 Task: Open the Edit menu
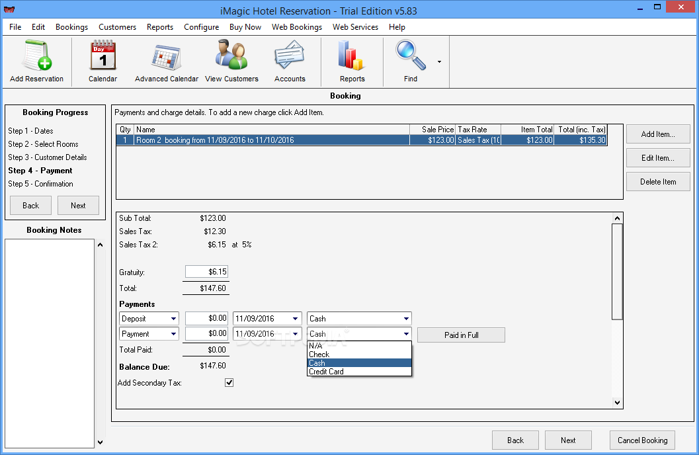(x=38, y=26)
